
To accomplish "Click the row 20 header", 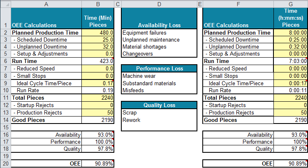I will point(5,164).
